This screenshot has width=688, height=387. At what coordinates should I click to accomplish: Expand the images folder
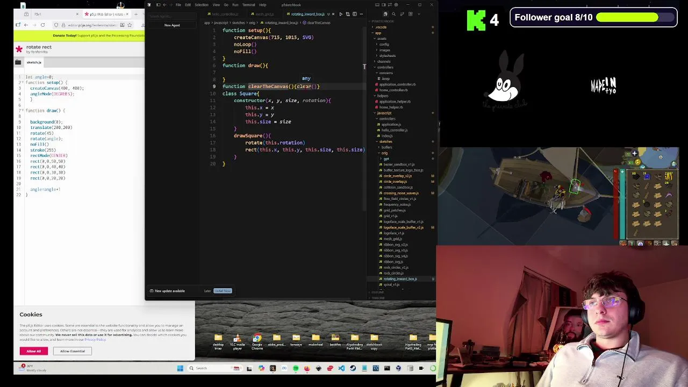coord(385,50)
